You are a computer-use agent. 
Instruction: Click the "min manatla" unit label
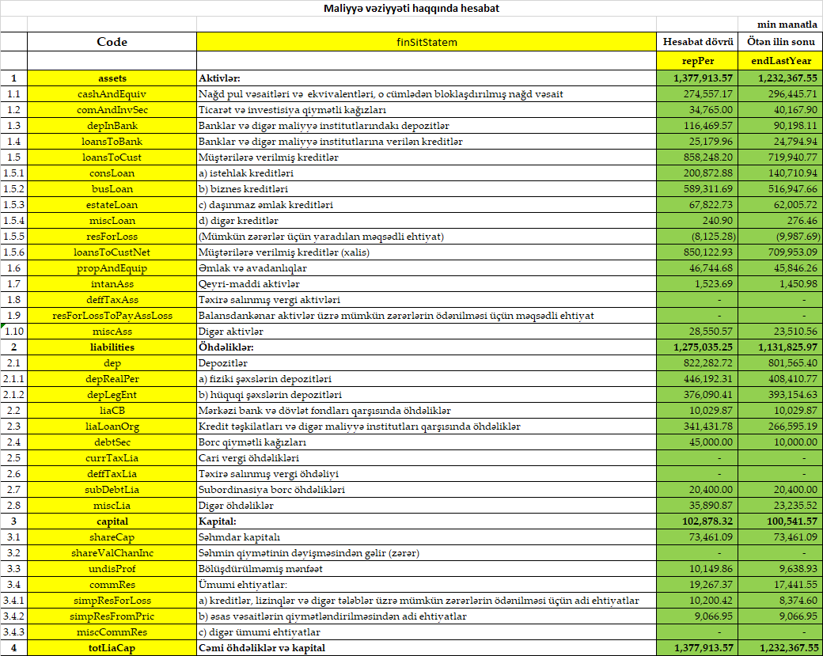pos(787,25)
